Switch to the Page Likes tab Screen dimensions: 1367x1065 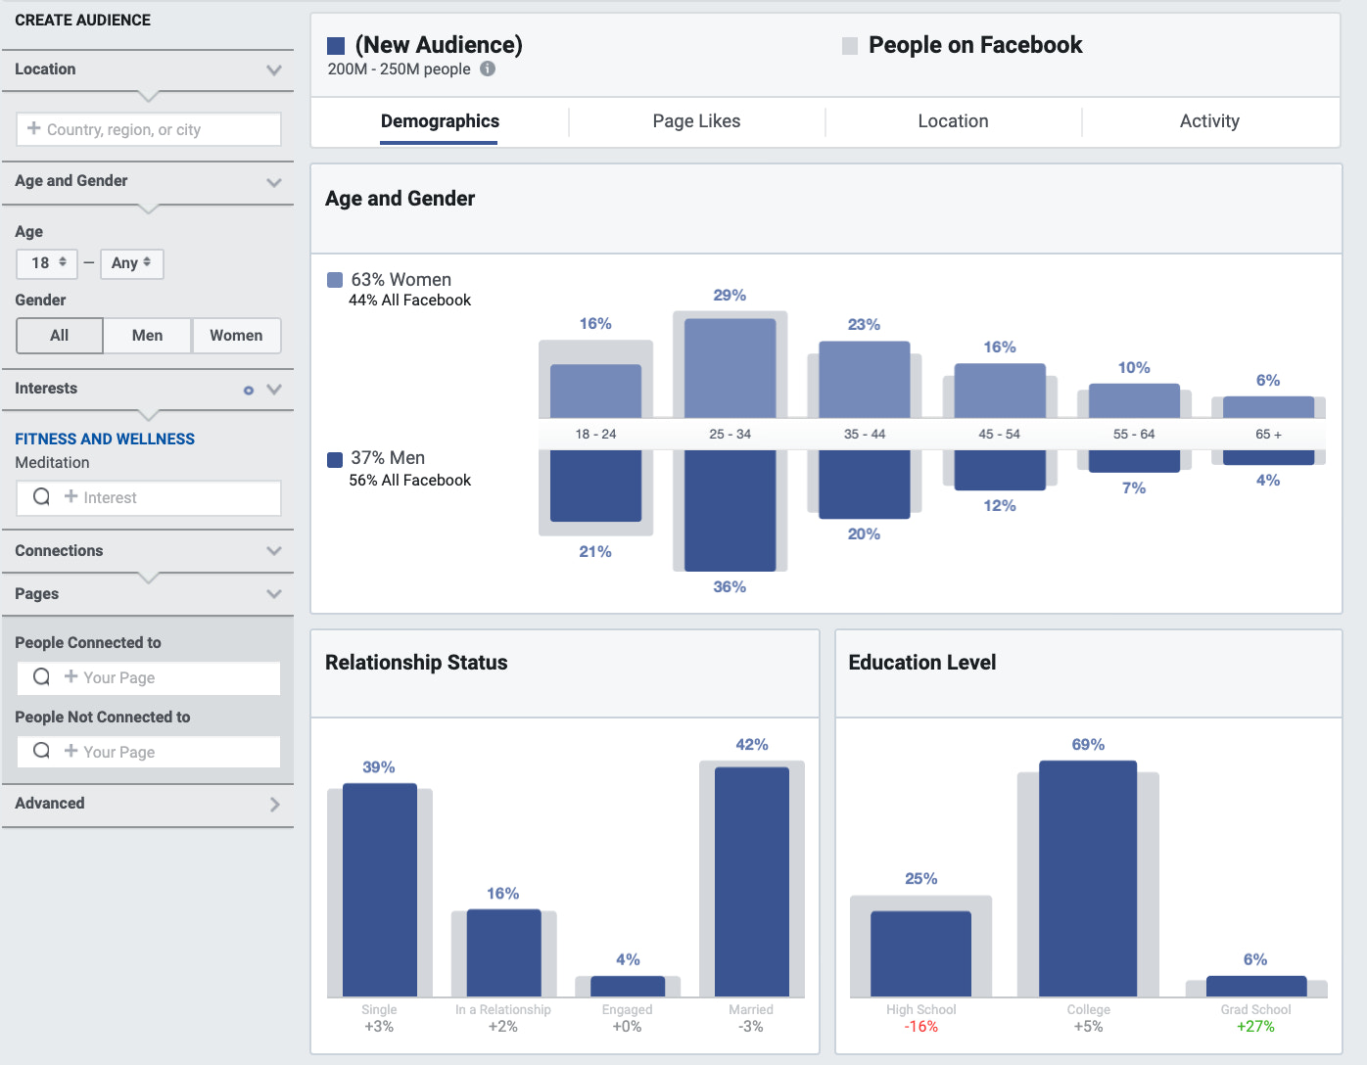(x=696, y=121)
